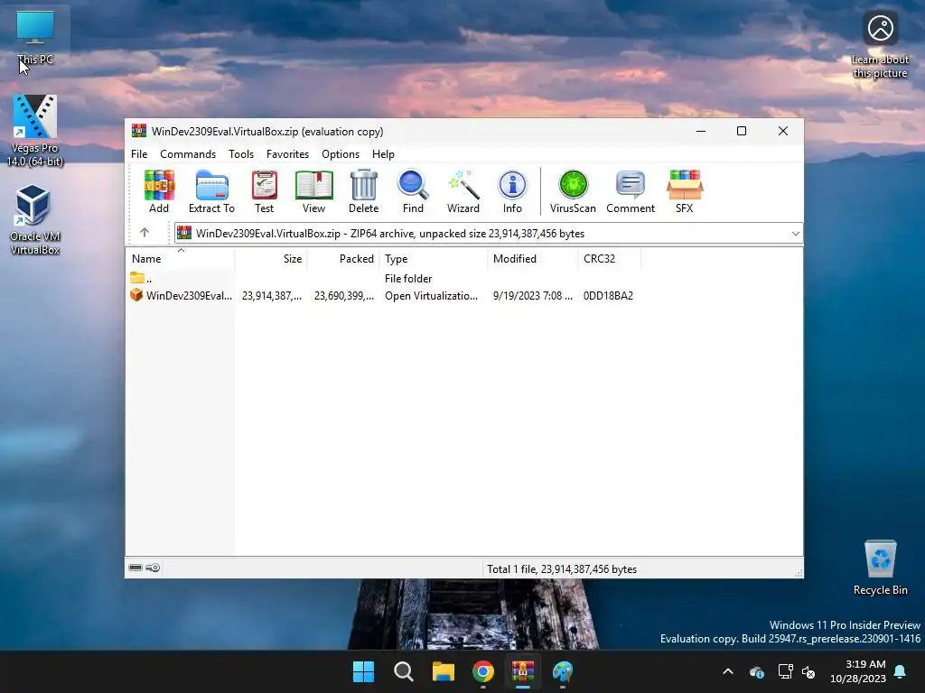925x693 pixels.
Task: Open the Help menu
Action: pos(383,153)
